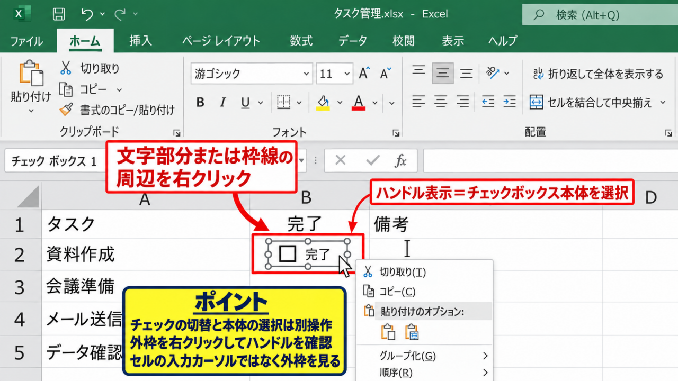Check the 完了 checkbox in cell B2
678x381 pixels.
pyautogui.click(x=288, y=254)
